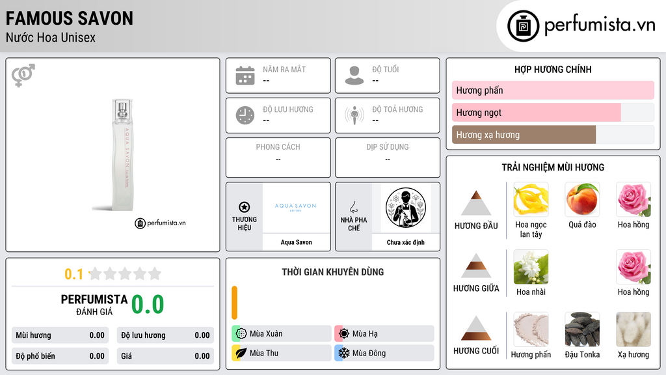
Task: Click the five-star rating row
Action: point(125,274)
